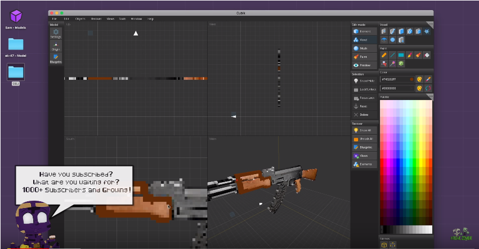The height and width of the screenshot is (249, 479).
Task: Open the Model Settings gear icon
Action: coord(55,33)
